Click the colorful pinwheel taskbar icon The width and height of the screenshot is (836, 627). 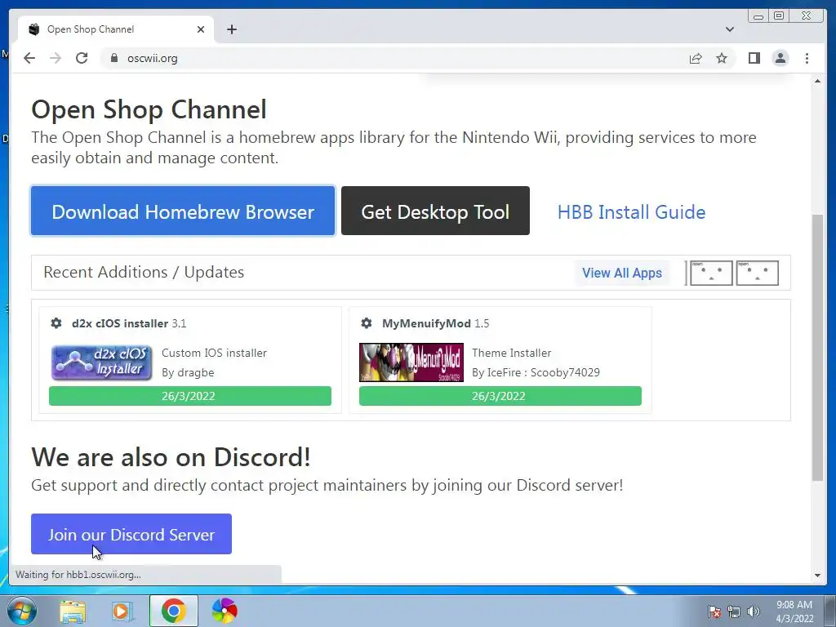225,611
